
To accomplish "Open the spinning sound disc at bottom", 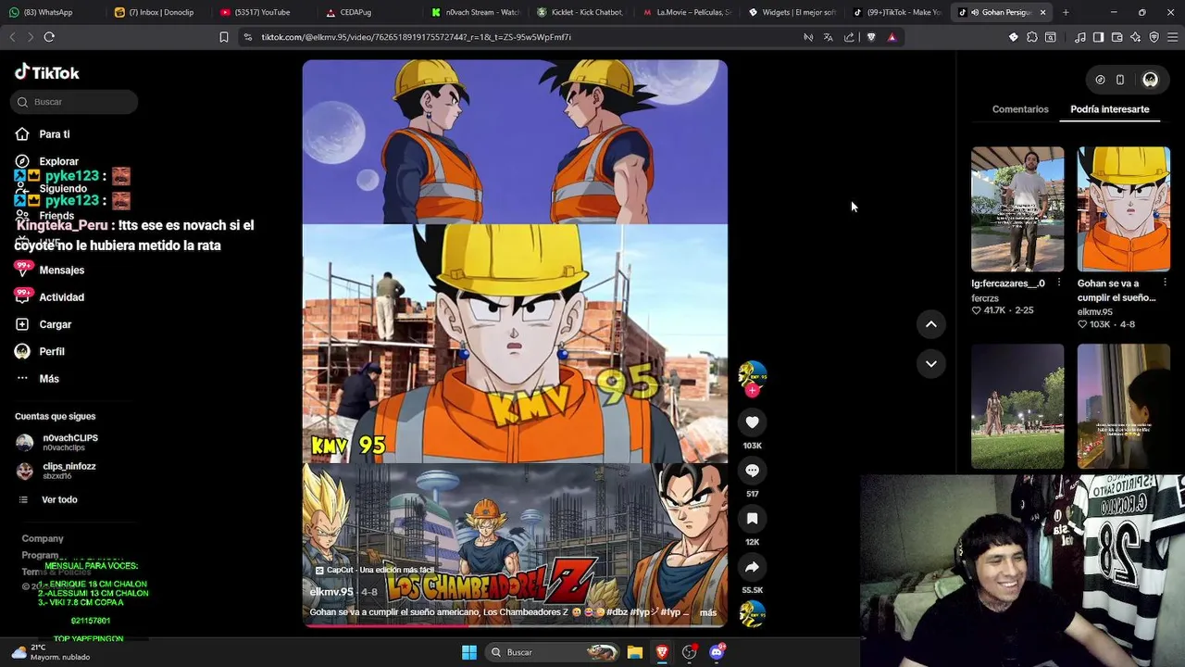I will click(x=752, y=613).
